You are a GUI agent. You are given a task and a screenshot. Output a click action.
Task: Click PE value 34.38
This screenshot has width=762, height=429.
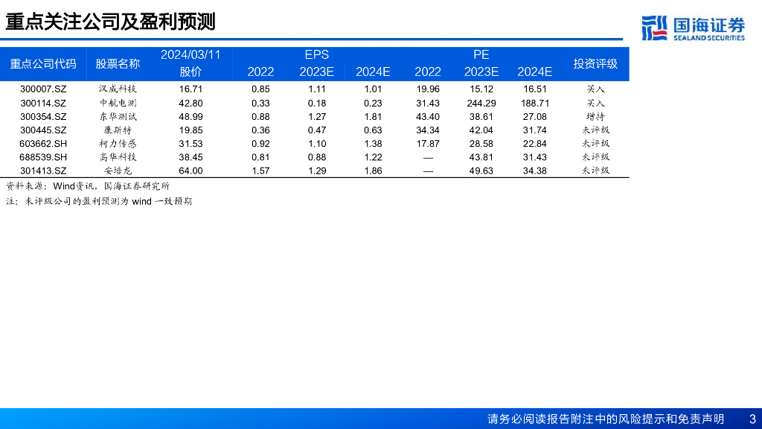tap(534, 171)
